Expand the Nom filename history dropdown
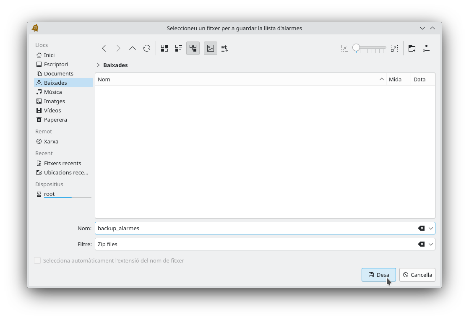This screenshot has width=469, height=320. 430,228
